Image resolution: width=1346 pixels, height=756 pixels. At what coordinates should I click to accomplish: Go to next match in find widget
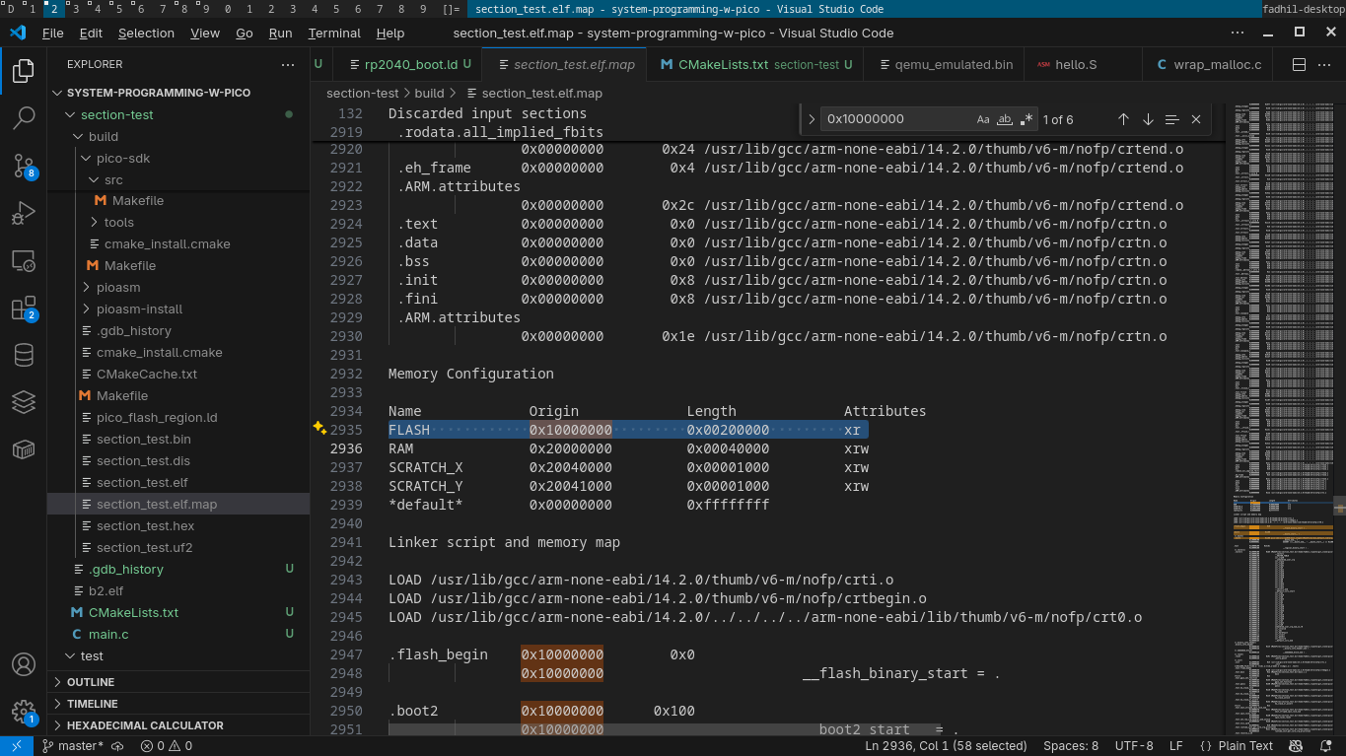(x=1148, y=119)
